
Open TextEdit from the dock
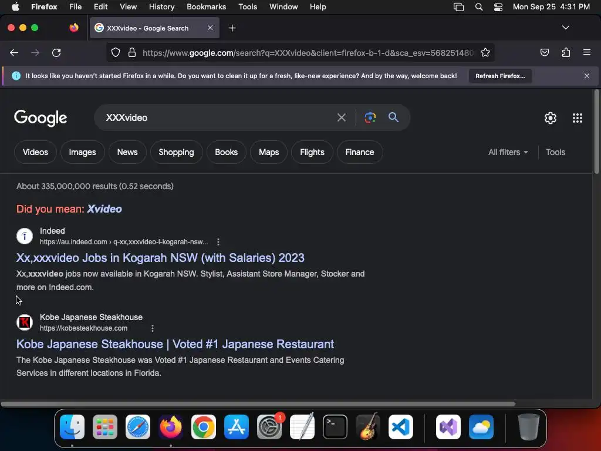302,426
